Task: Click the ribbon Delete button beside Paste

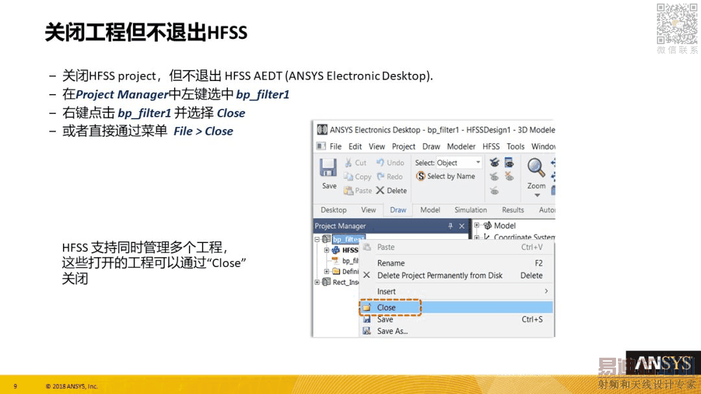Action: 391,191
